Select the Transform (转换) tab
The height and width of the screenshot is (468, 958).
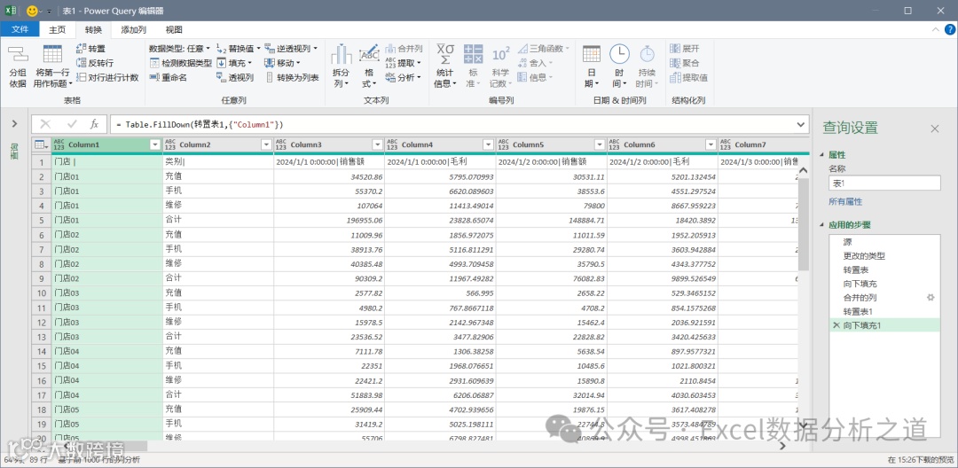click(x=93, y=29)
